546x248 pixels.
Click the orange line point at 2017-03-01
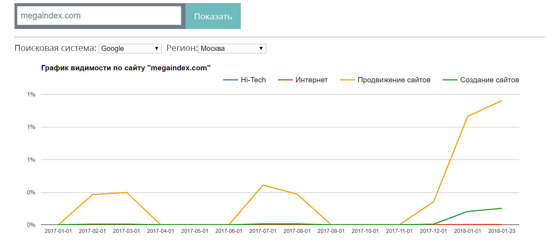click(126, 193)
